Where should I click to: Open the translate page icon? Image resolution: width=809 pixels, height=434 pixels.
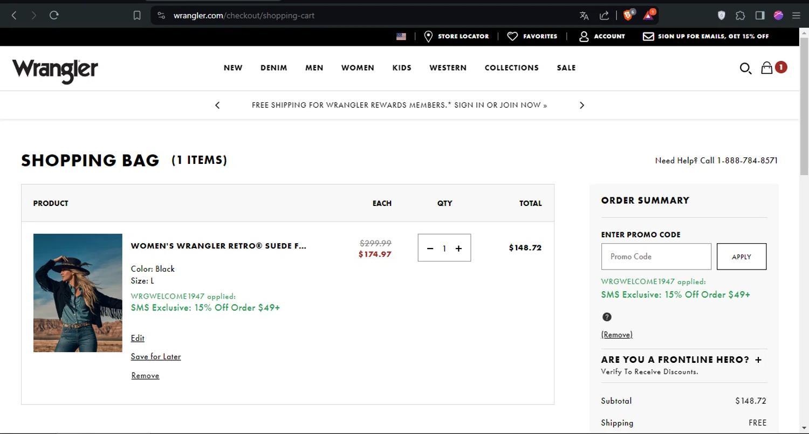click(584, 16)
